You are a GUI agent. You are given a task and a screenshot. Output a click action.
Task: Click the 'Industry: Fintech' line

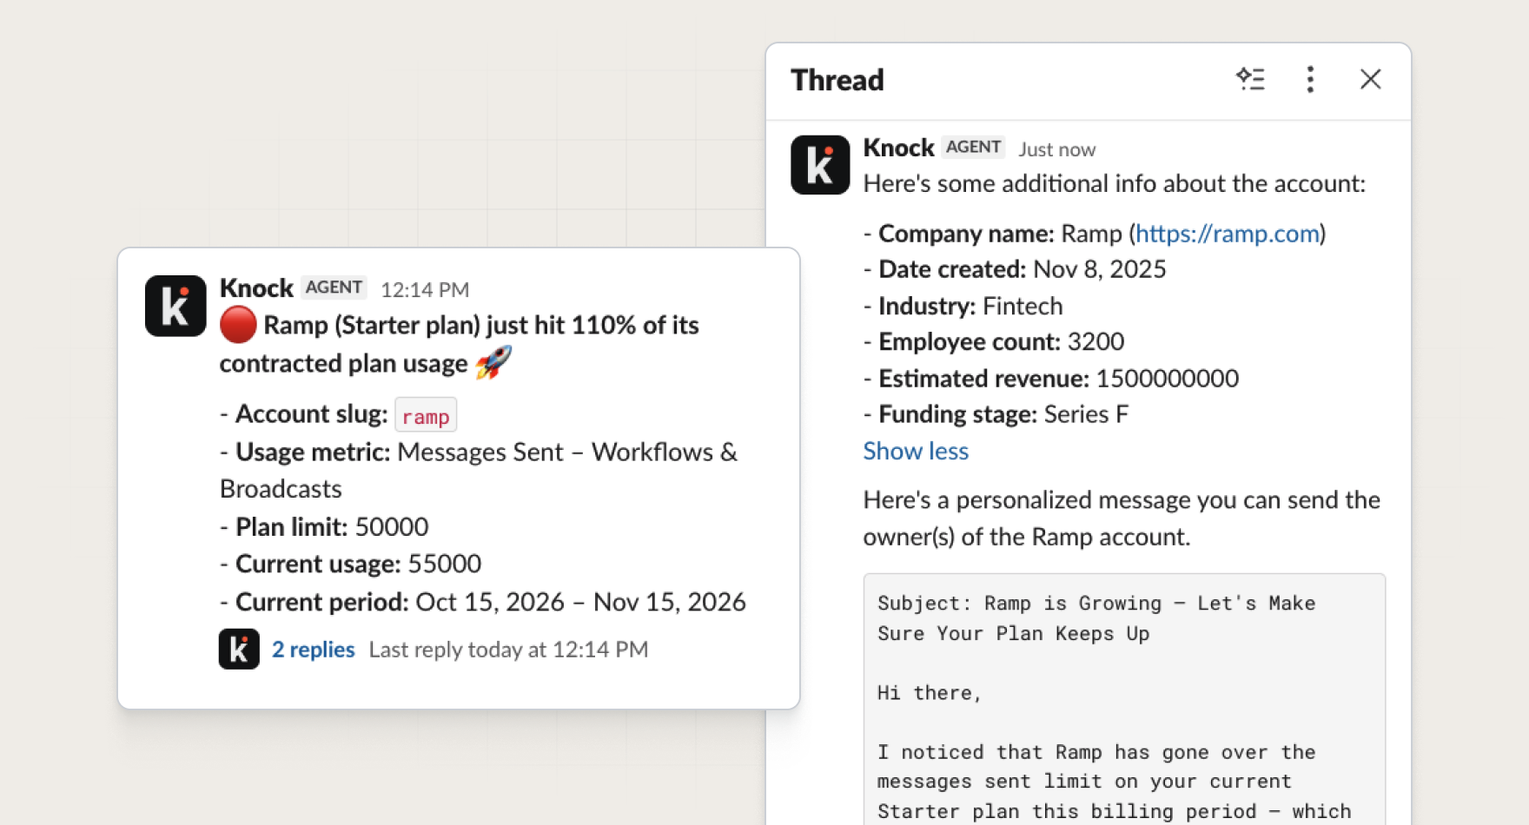[x=963, y=306]
